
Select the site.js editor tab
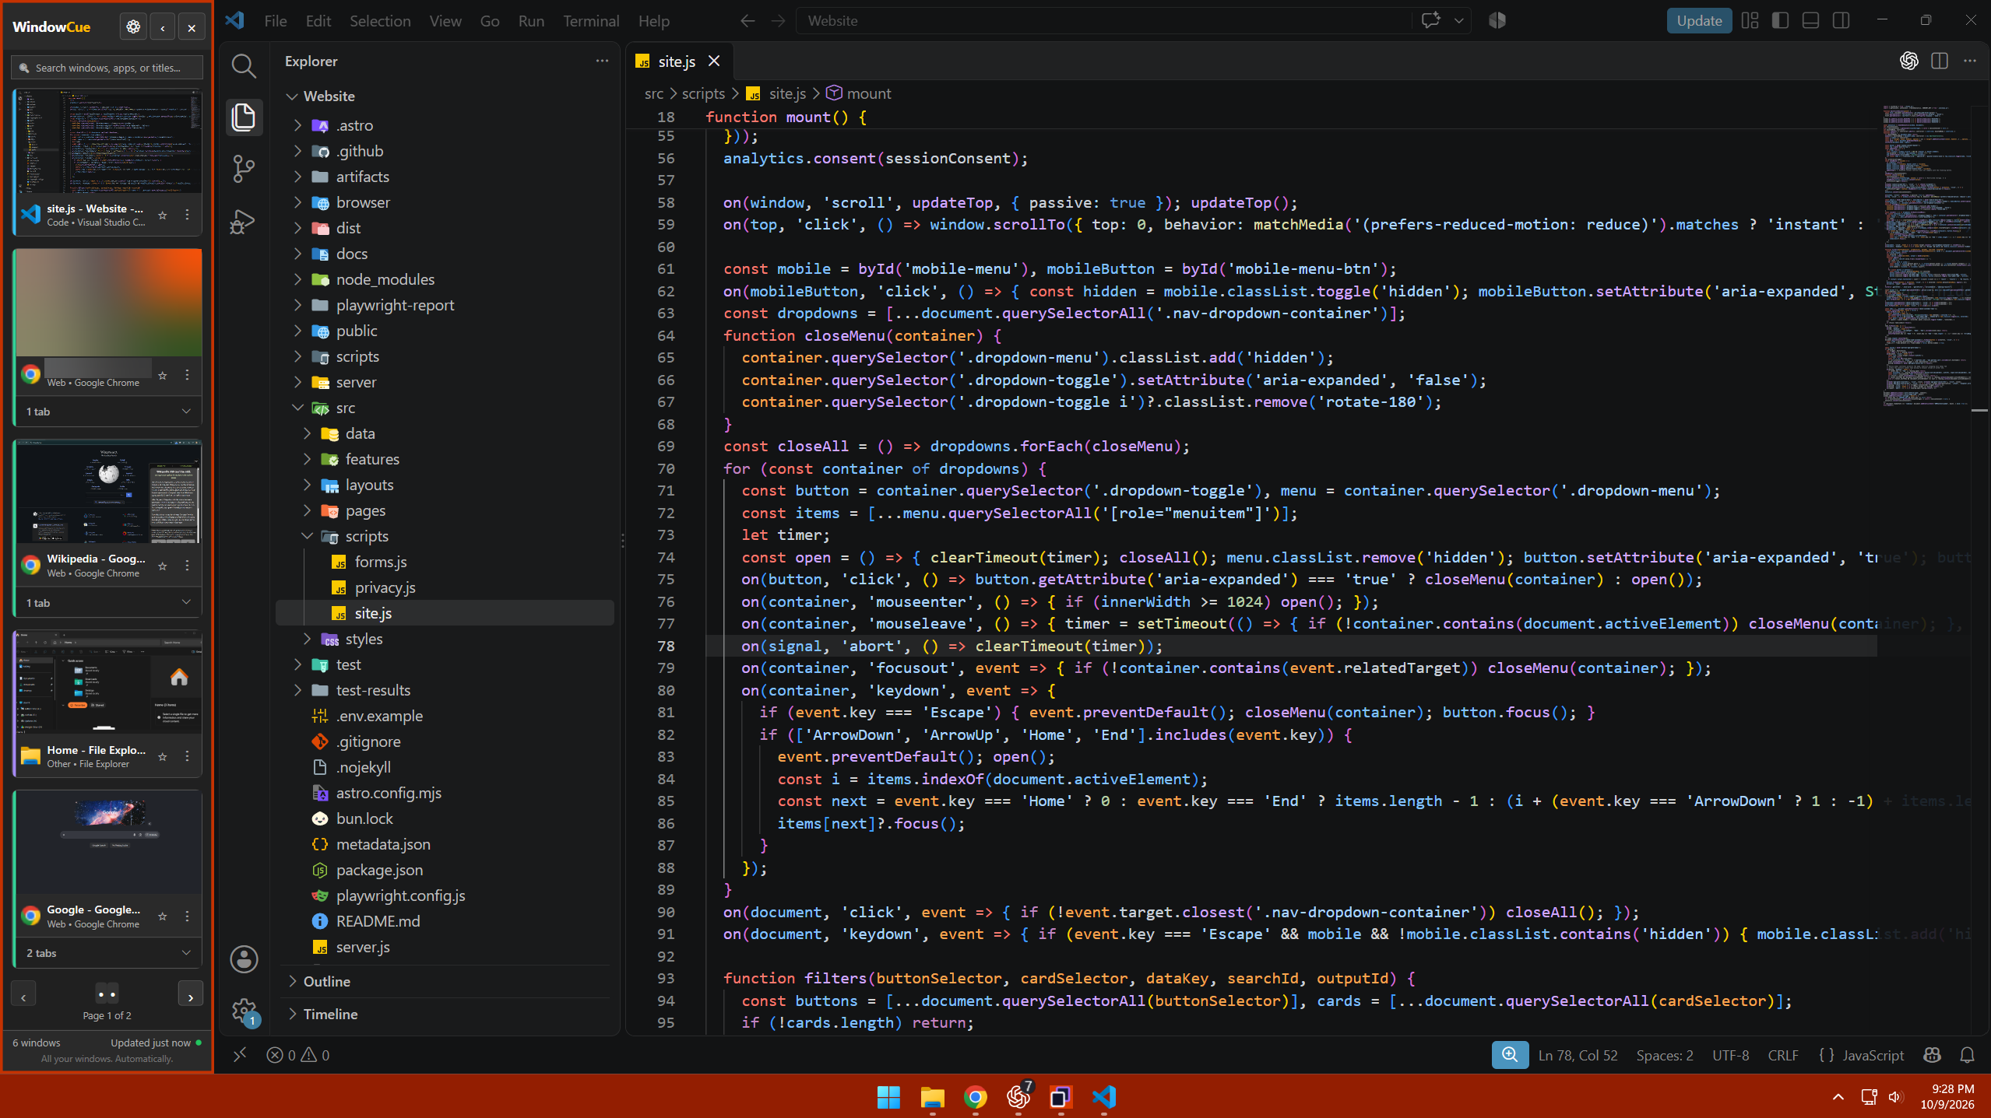(677, 61)
